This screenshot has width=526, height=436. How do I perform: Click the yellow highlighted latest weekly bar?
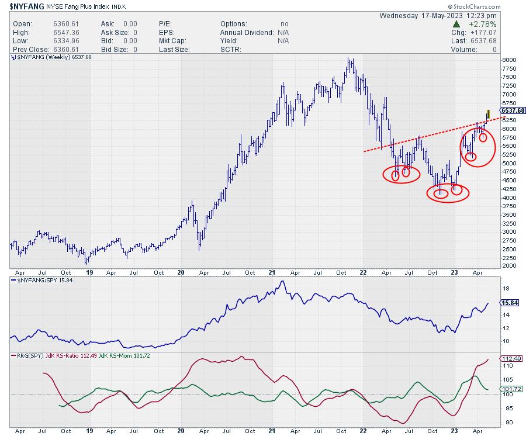(488, 115)
